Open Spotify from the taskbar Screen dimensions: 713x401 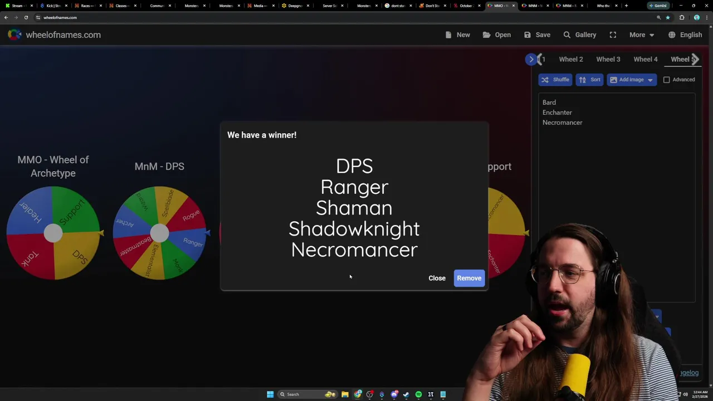pyautogui.click(x=418, y=394)
